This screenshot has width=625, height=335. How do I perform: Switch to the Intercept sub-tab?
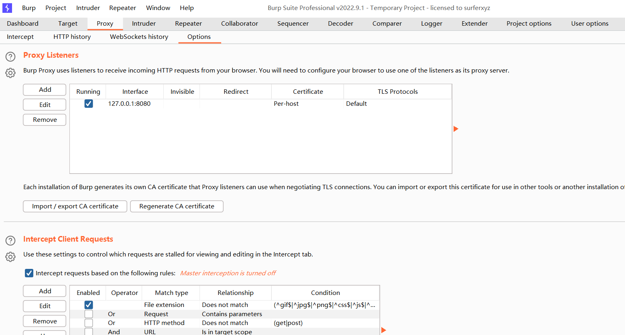point(20,37)
